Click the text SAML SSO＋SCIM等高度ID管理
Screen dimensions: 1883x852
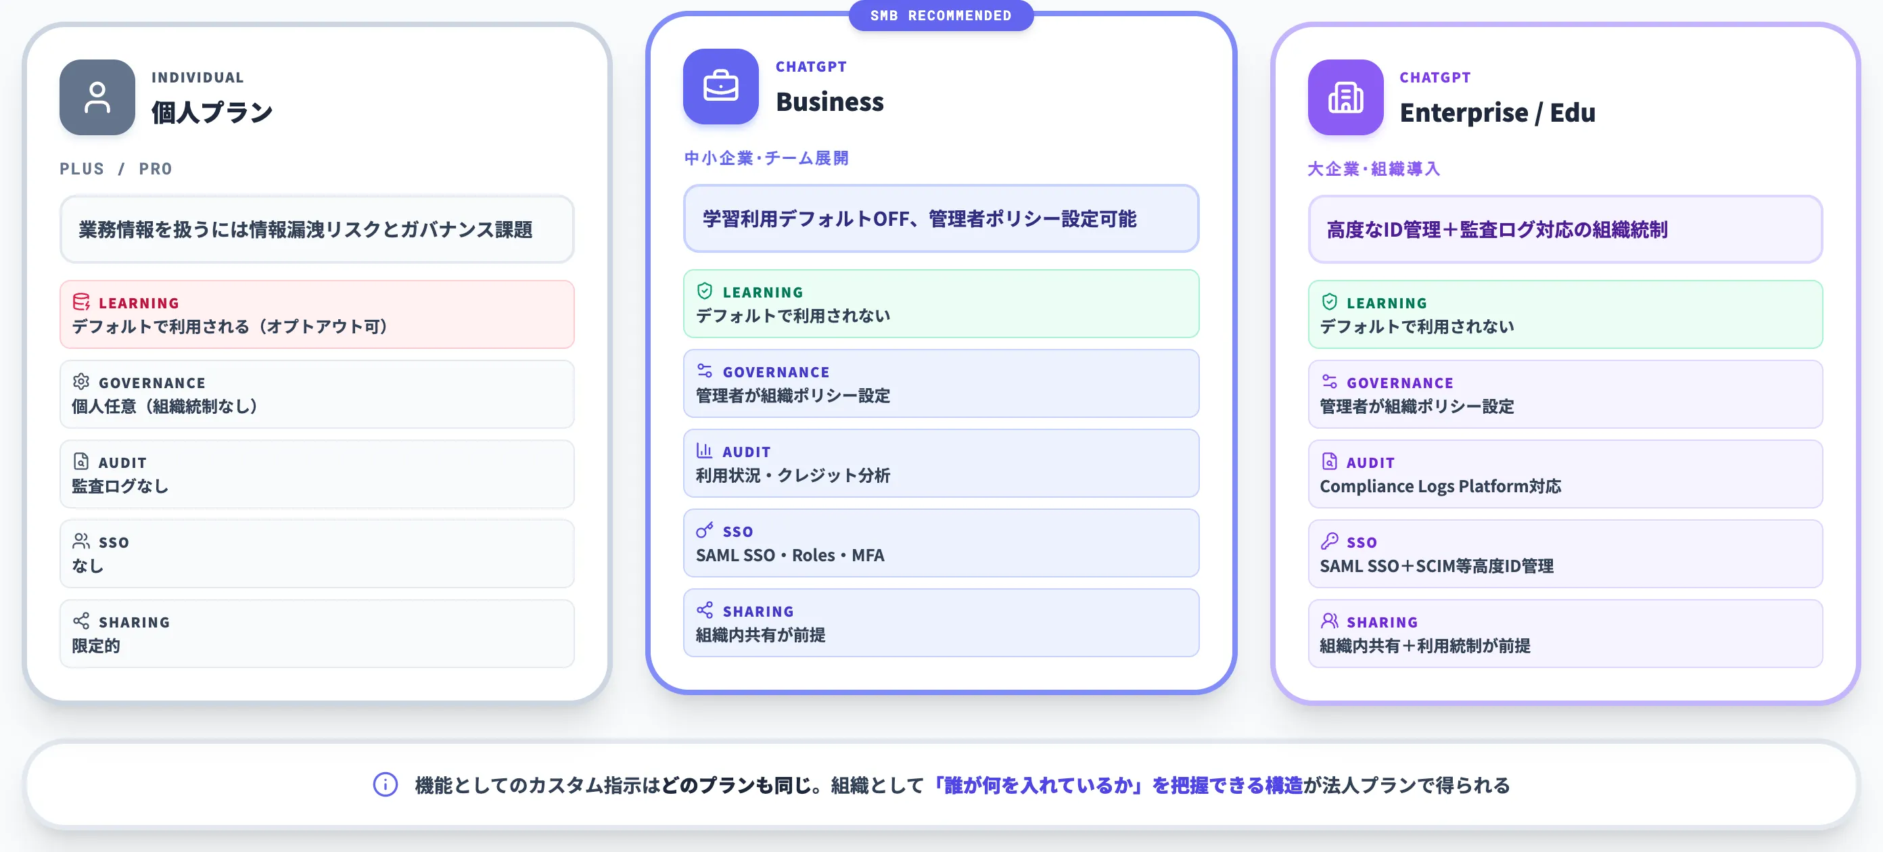1437,565
